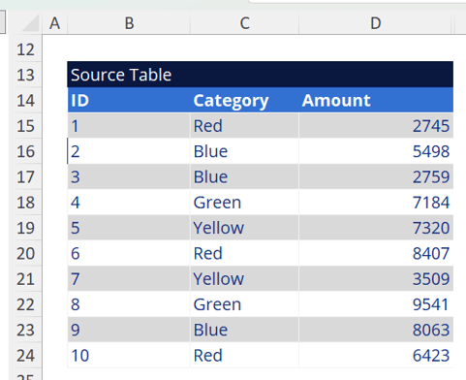Click the Red cell in row 20

pos(244,253)
